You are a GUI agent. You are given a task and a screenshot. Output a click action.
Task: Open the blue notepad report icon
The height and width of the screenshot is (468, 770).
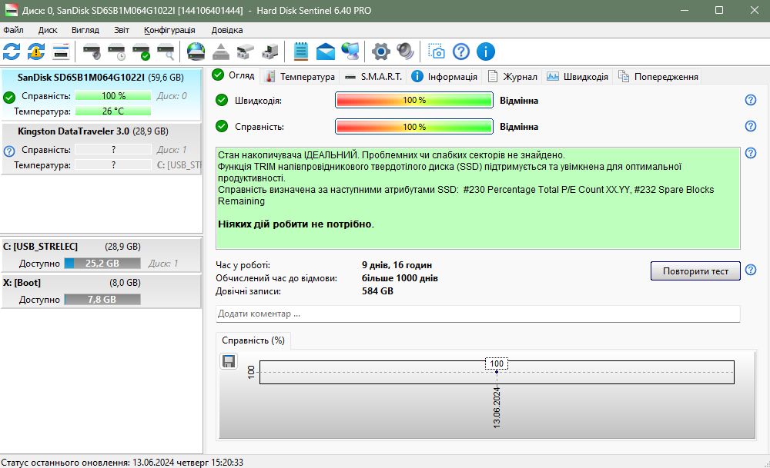coord(300,51)
